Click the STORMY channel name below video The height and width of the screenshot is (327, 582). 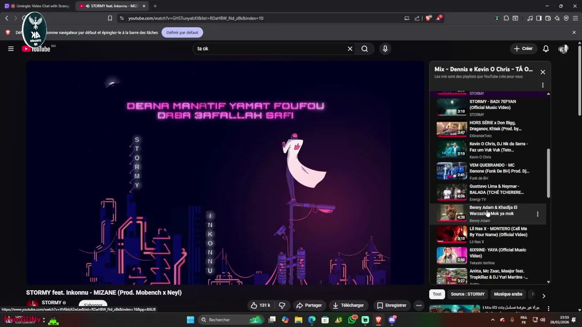(x=51, y=302)
